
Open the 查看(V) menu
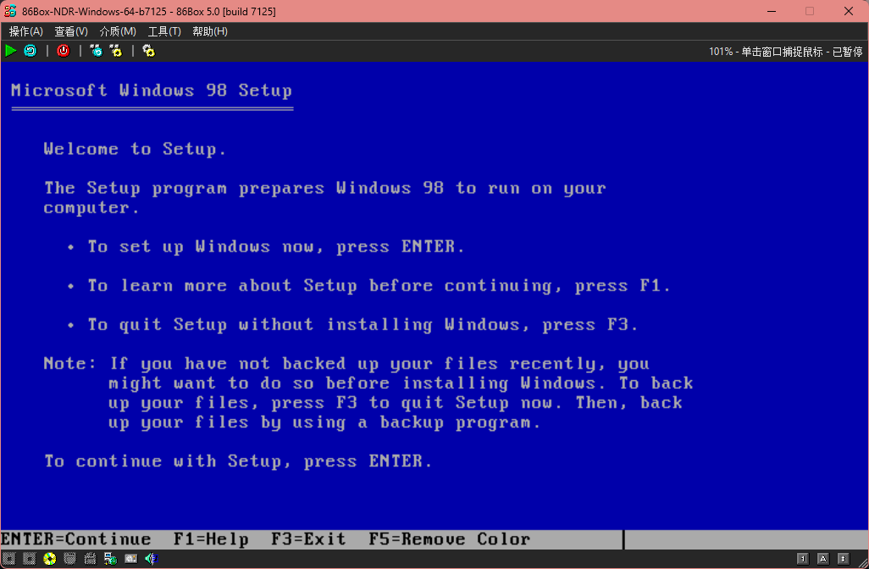coord(71,31)
